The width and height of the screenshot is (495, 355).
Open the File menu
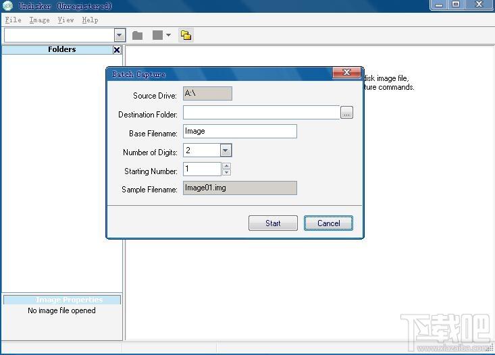14,20
